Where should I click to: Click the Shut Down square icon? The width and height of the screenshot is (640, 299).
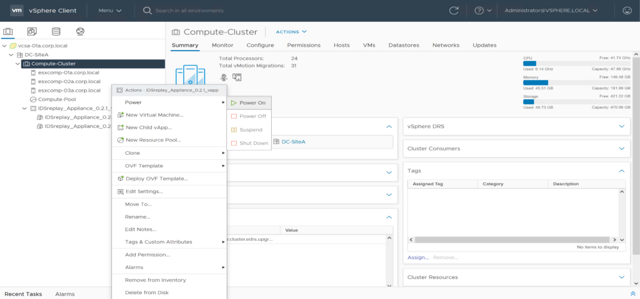tap(234, 143)
